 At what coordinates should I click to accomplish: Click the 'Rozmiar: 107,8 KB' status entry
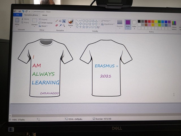[x=102, y=119]
